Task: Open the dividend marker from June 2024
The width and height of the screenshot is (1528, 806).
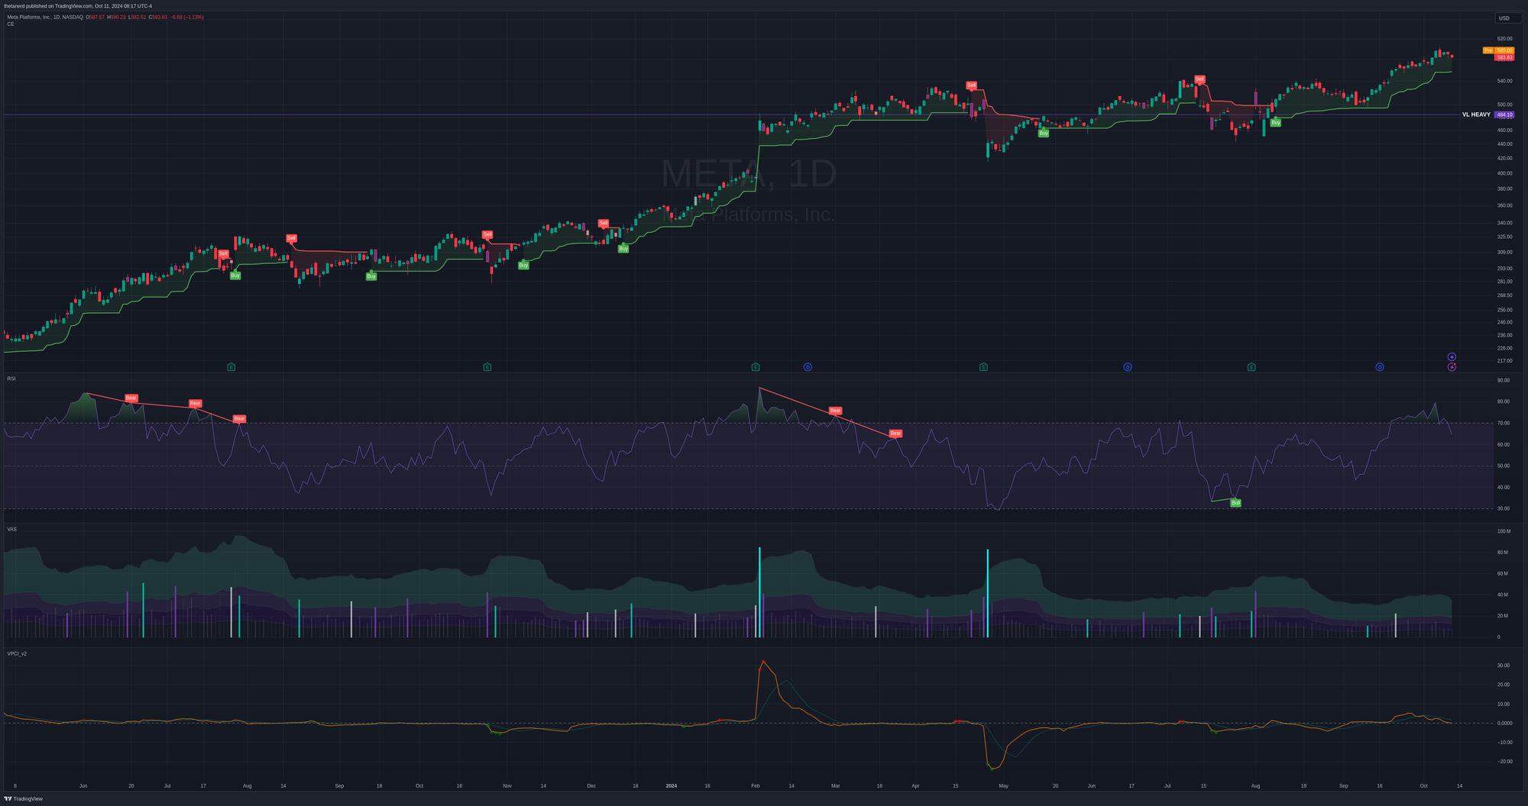Action: coord(1128,367)
